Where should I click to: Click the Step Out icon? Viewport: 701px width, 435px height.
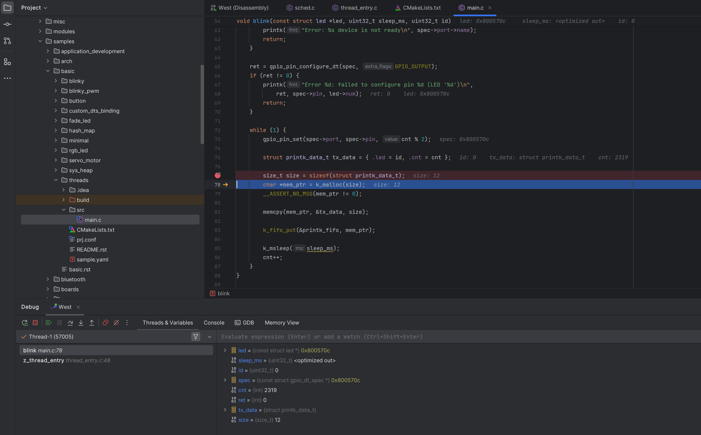coord(91,323)
